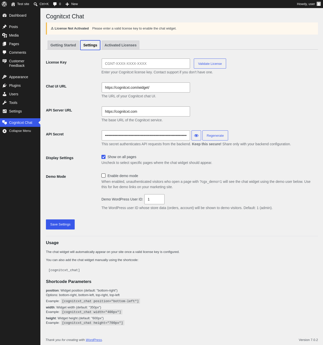Click Collapse Menu label
Screen dimensions: 323x345
coord(20,131)
